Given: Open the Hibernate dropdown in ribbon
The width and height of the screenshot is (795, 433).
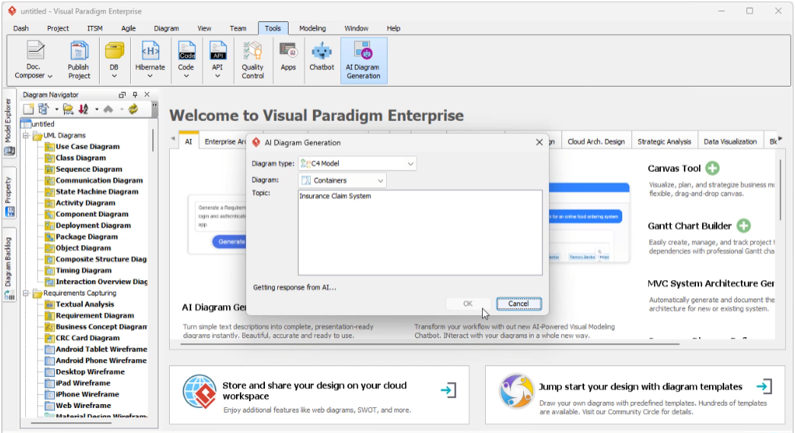Looking at the screenshot, I should click(x=150, y=60).
